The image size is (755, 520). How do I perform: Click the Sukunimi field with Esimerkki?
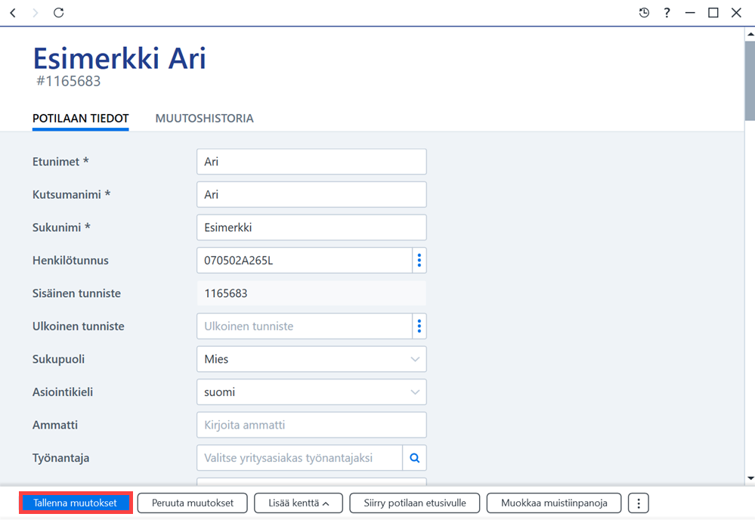tap(311, 227)
